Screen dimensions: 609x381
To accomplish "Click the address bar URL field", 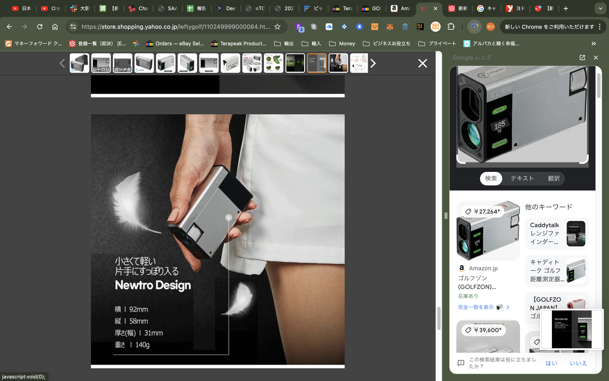I will tap(175, 27).
